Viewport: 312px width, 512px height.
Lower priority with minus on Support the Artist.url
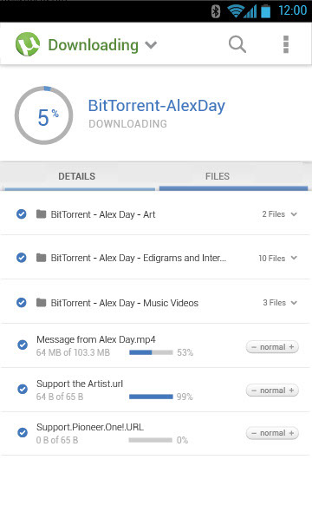coord(254,391)
